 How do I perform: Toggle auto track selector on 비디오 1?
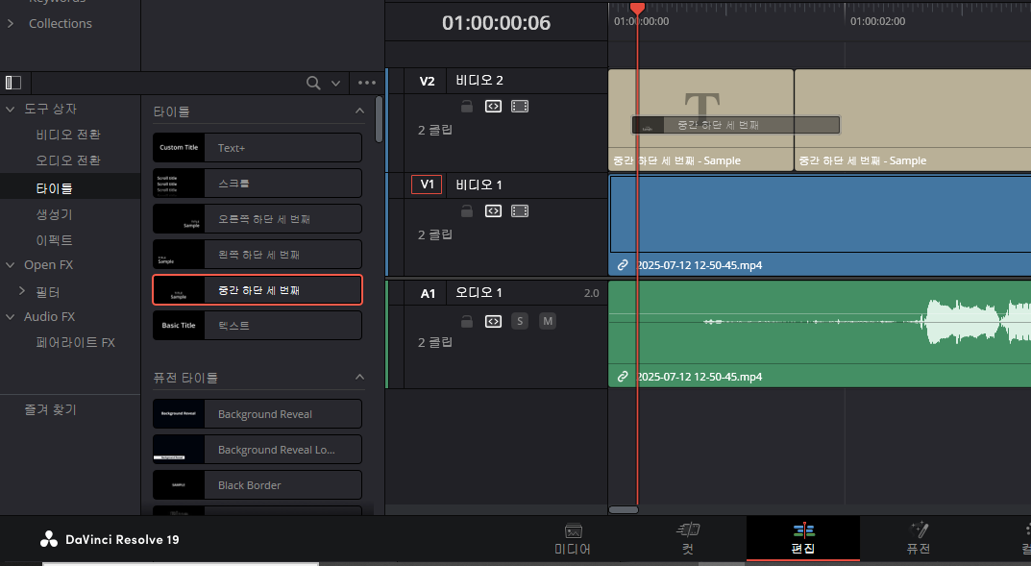pyautogui.click(x=493, y=211)
